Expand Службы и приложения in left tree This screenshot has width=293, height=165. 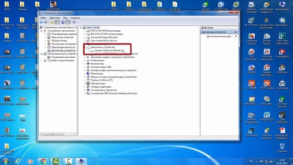coord(42,60)
